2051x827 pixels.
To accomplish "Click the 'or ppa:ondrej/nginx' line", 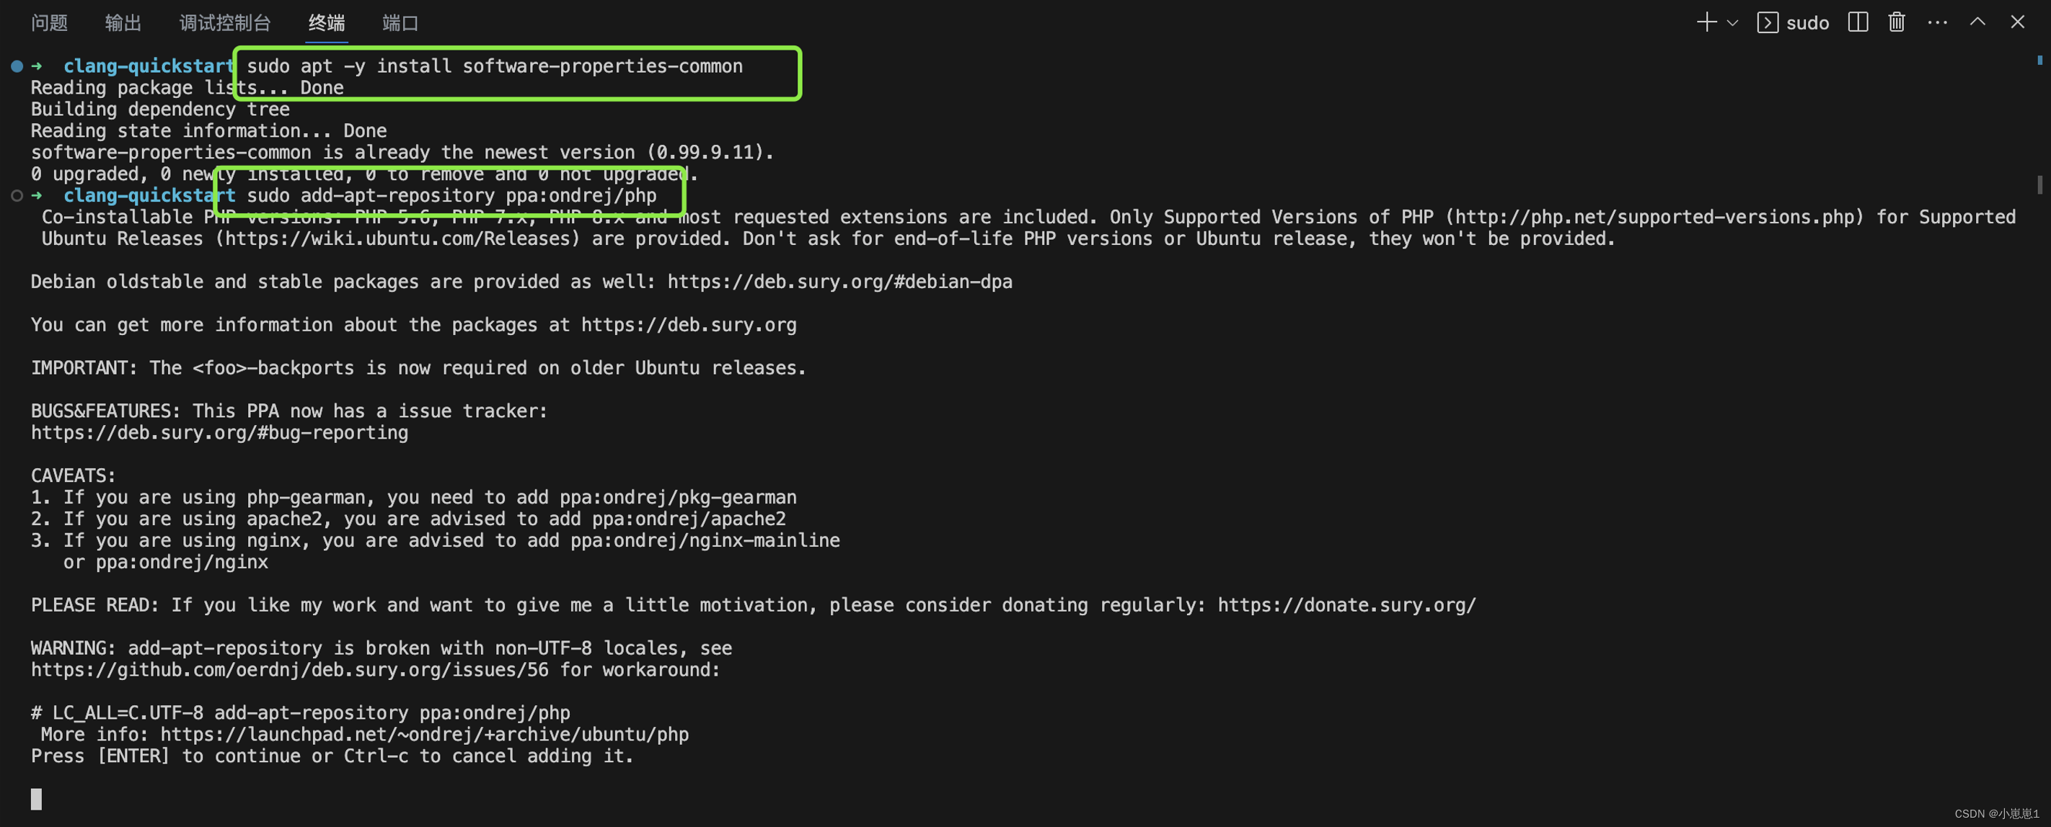I will coord(166,562).
